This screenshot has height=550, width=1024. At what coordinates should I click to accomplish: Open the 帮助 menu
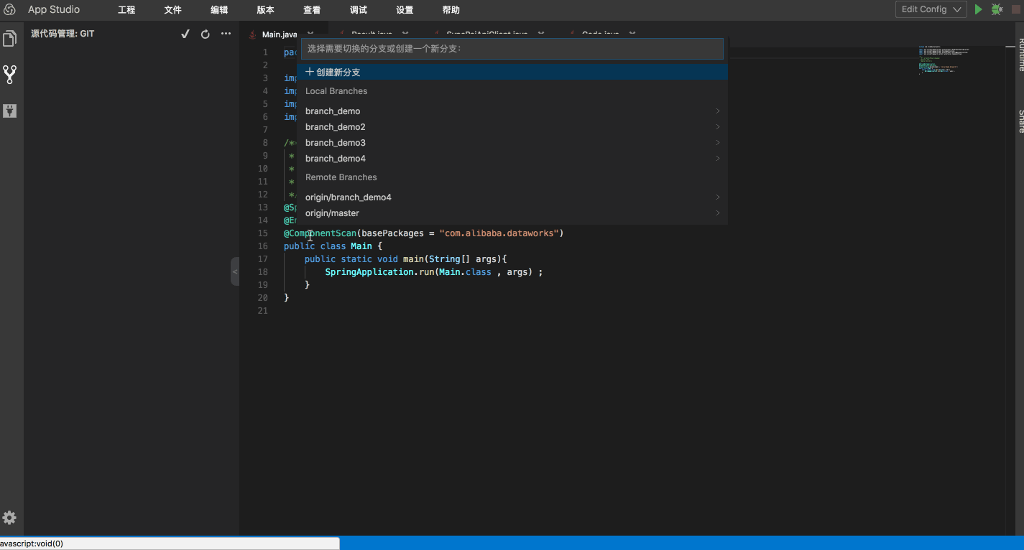point(451,10)
